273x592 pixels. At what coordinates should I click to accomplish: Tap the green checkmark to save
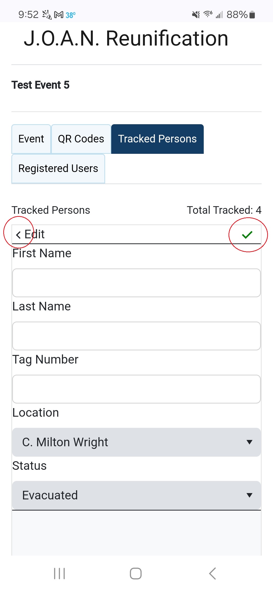(x=247, y=235)
